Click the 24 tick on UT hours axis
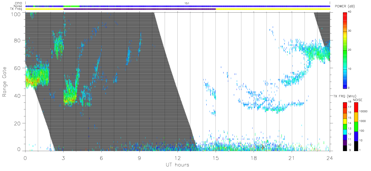 [330, 158]
